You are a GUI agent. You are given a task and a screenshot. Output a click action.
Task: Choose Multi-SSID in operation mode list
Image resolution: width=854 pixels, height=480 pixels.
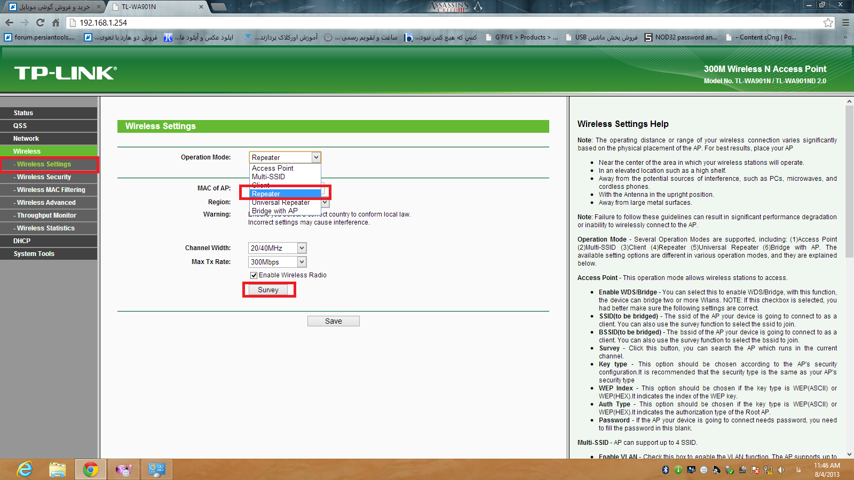285,177
